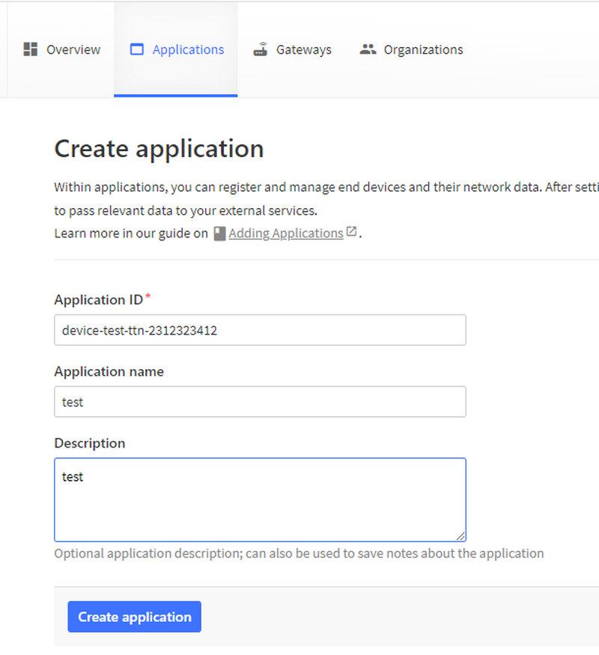Open the Gateways tab label

pyautogui.click(x=303, y=49)
